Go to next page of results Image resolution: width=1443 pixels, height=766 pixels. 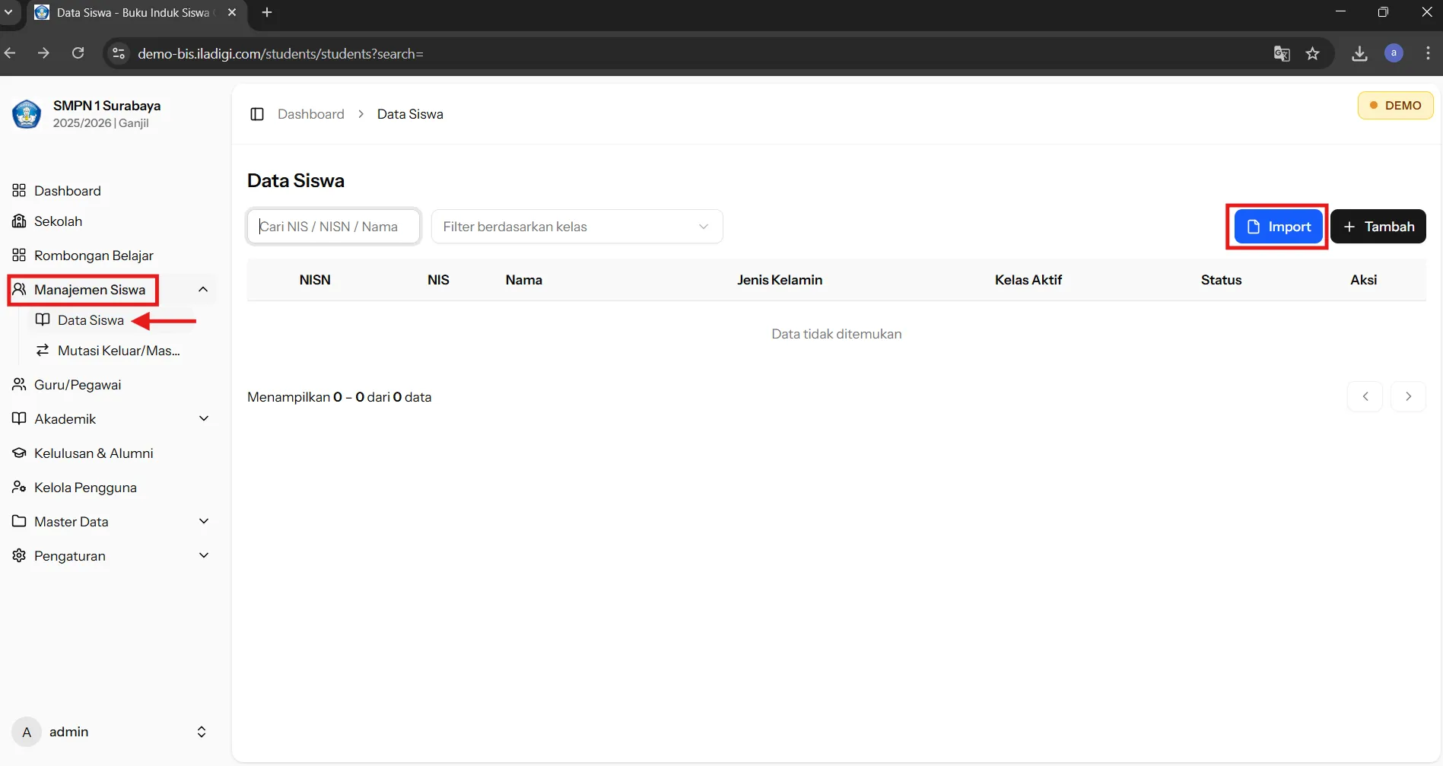(1408, 396)
